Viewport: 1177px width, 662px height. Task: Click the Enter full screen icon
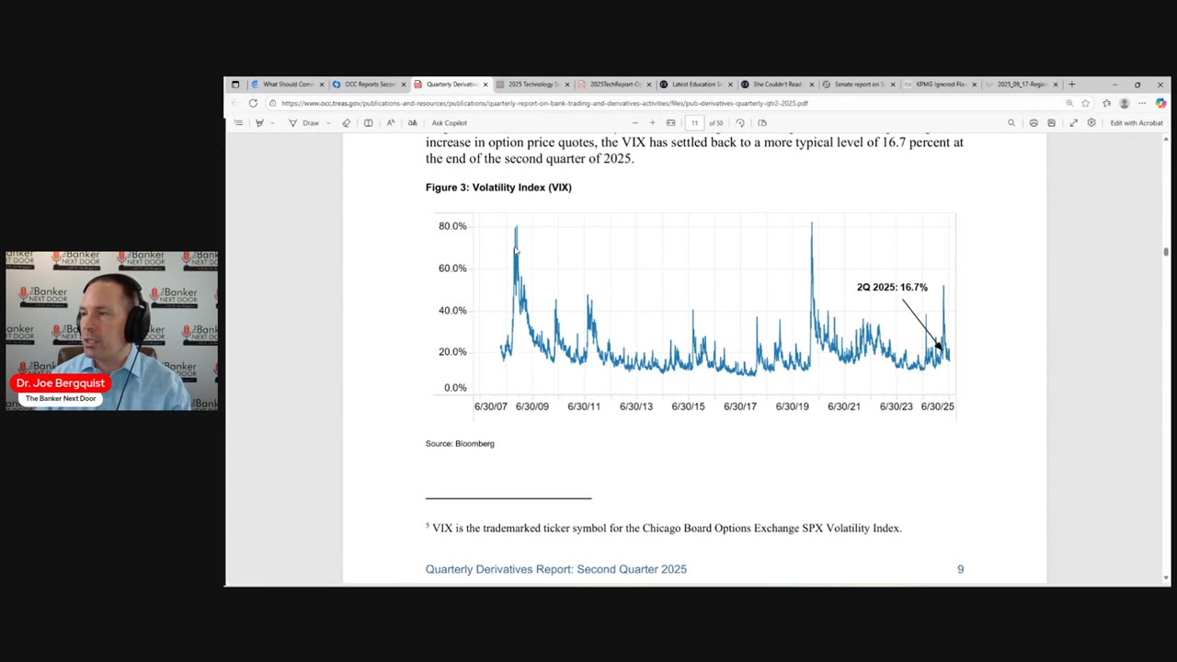(1073, 122)
